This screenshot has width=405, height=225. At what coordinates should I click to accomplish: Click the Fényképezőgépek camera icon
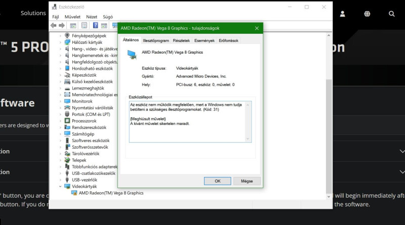click(x=67, y=35)
